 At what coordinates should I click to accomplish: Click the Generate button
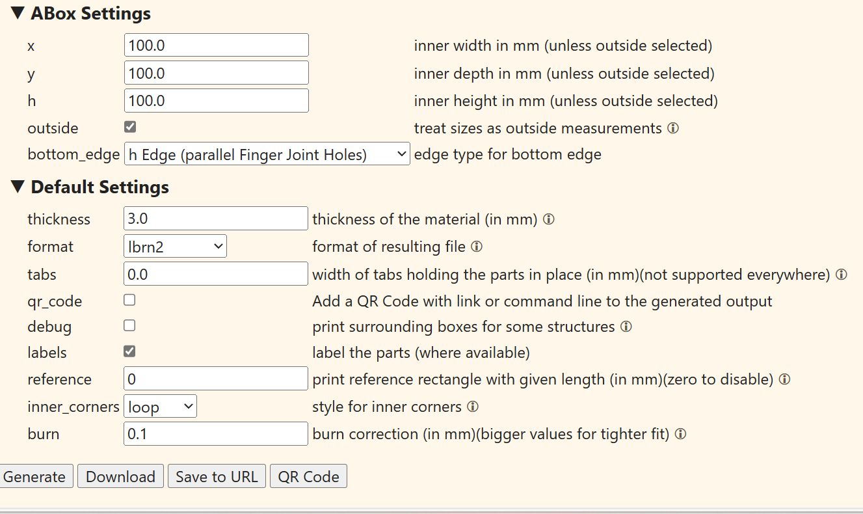(x=36, y=476)
